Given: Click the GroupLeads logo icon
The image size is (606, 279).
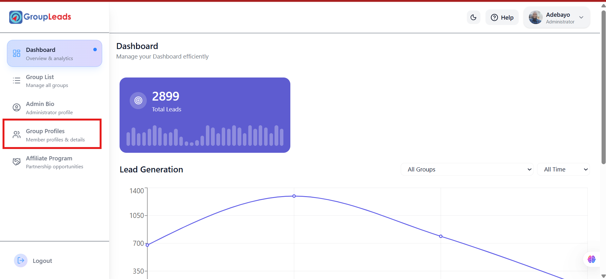Looking at the screenshot, I should point(16,17).
